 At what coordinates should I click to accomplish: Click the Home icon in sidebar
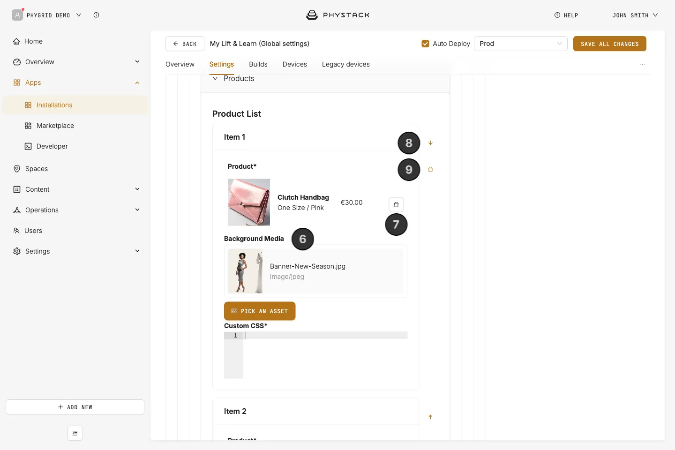[17, 41]
